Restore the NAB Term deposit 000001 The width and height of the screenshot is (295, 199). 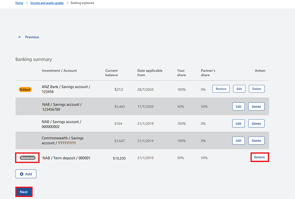260,157
